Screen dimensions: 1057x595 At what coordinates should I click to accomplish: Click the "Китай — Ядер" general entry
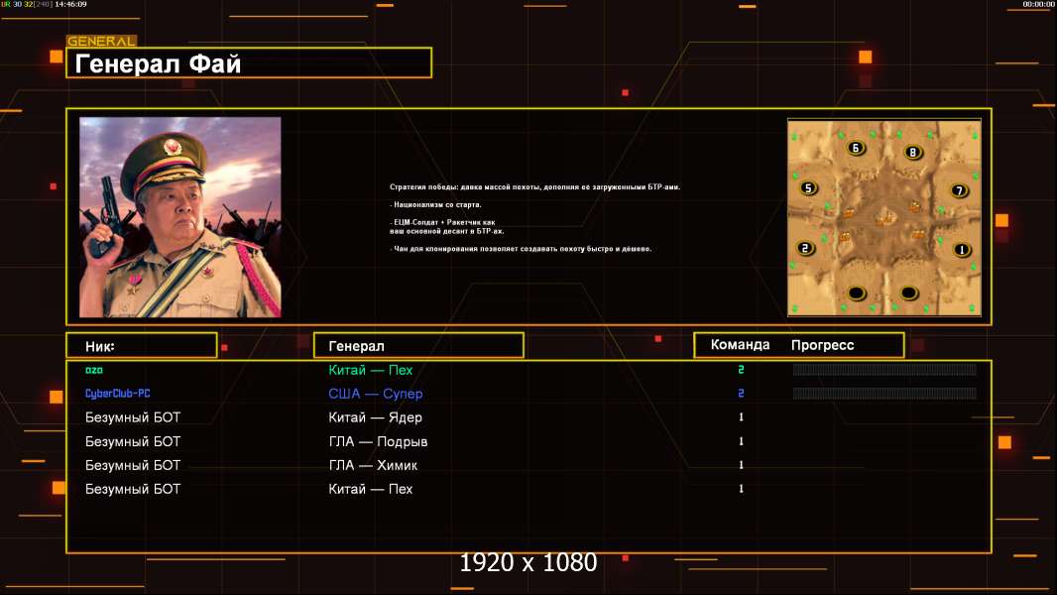(x=375, y=417)
